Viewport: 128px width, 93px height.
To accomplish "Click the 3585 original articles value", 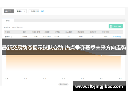I will click(x=81, y=37).
